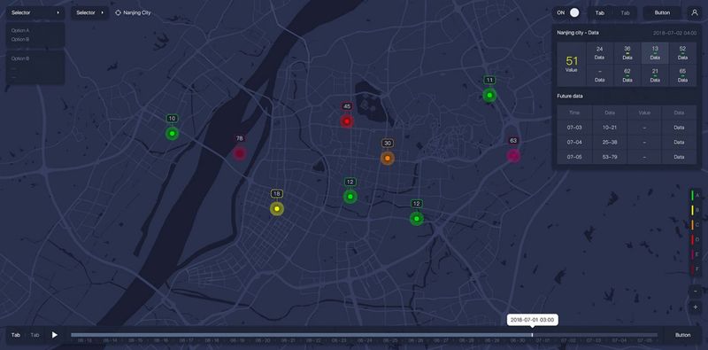708x350 pixels.
Task: Switch to the first Tab at top right
Action: pos(600,12)
